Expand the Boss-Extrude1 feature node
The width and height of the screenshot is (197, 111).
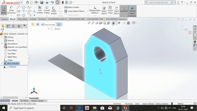(2, 64)
